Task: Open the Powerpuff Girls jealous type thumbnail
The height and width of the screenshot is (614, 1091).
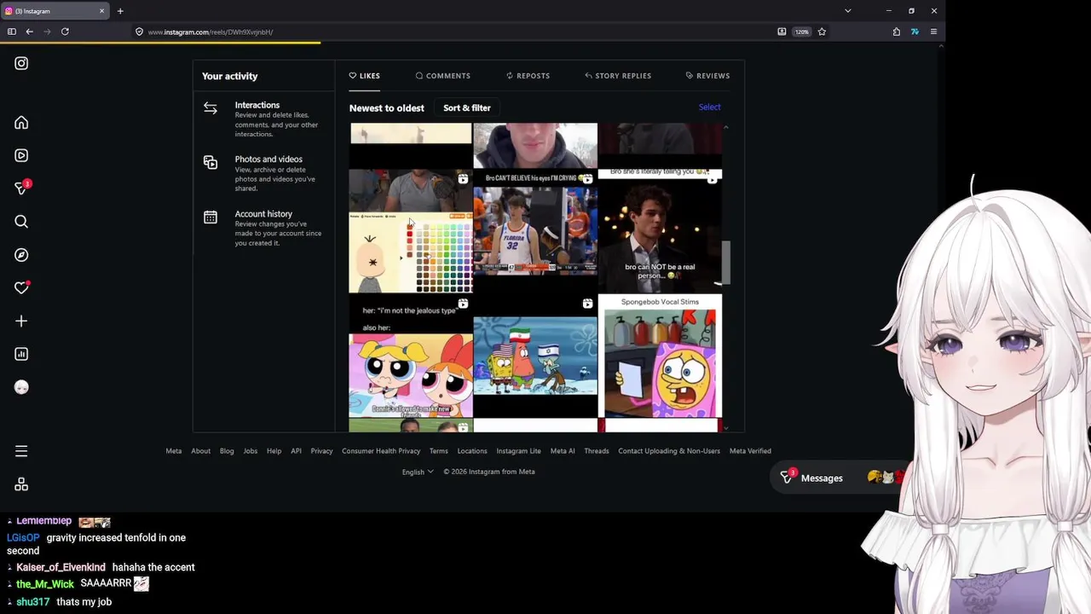Action: click(x=411, y=356)
